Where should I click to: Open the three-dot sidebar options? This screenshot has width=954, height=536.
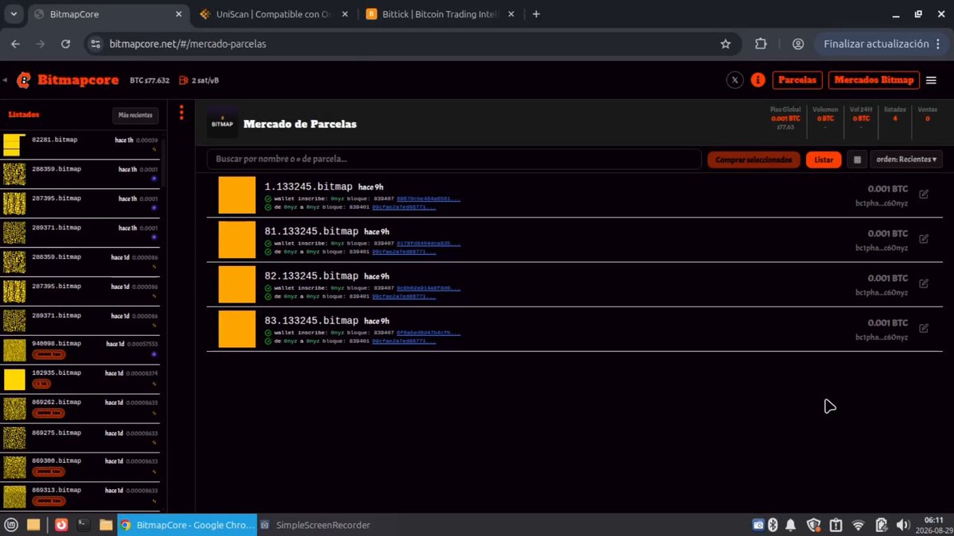[181, 113]
